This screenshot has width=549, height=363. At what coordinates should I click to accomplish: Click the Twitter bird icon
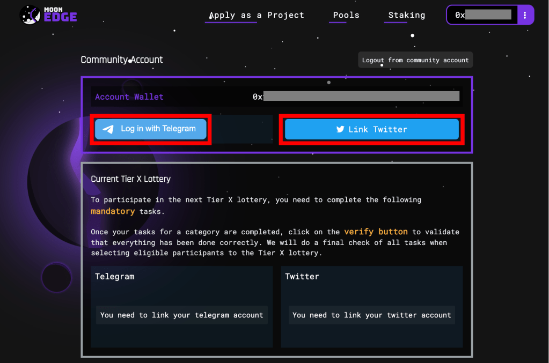340,129
